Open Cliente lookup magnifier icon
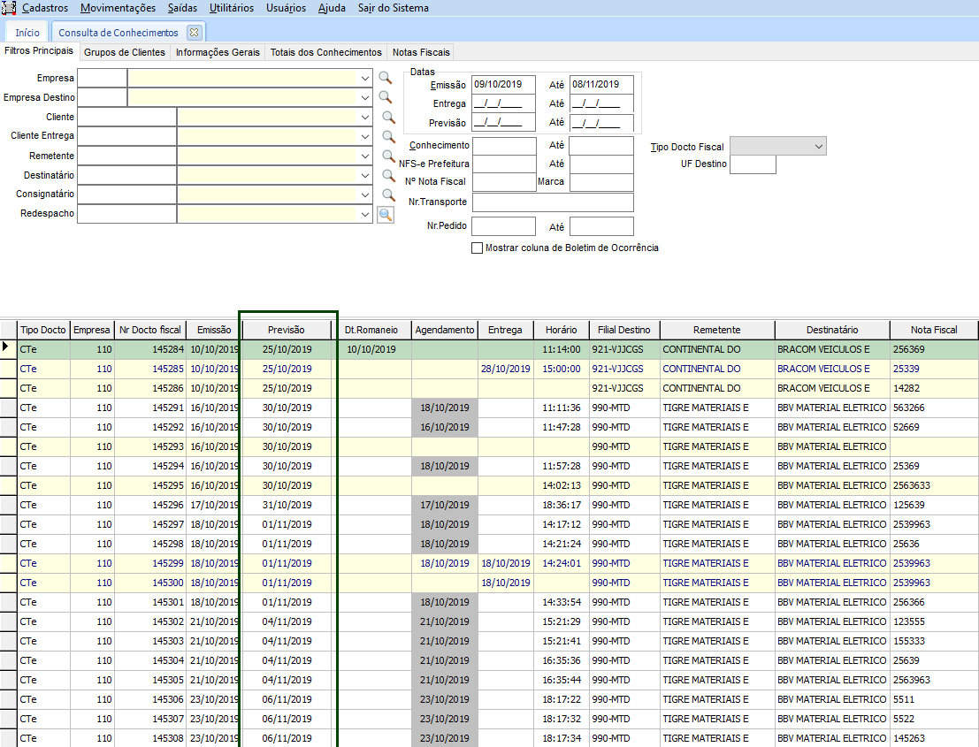The height and width of the screenshot is (747, 979). tap(388, 117)
